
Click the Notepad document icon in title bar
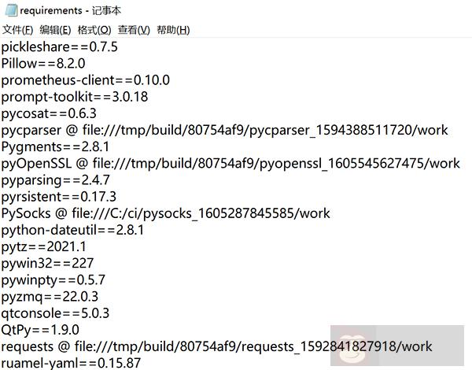pos(9,10)
